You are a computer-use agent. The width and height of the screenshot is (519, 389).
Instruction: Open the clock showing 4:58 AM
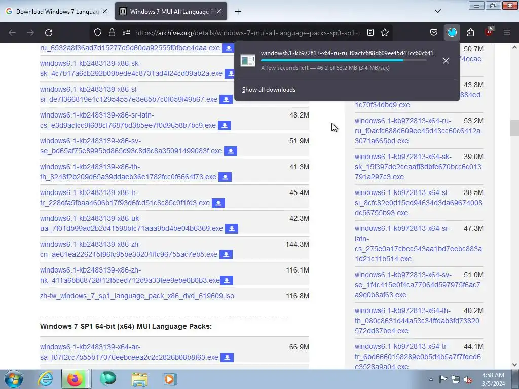coord(493,379)
